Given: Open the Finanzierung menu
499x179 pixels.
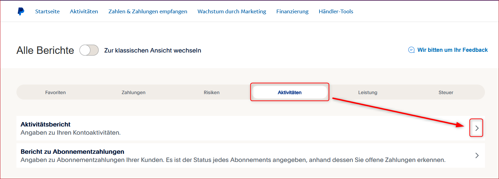Looking at the screenshot, I should pos(292,12).
